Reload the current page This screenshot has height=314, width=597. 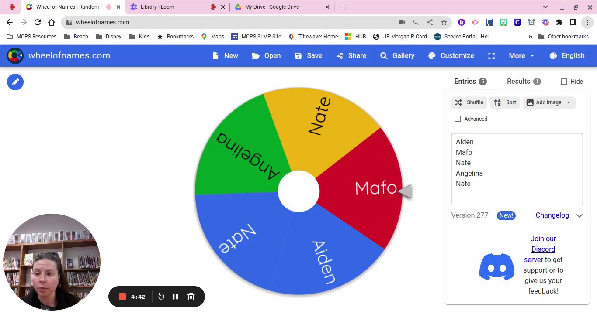coord(38,22)
